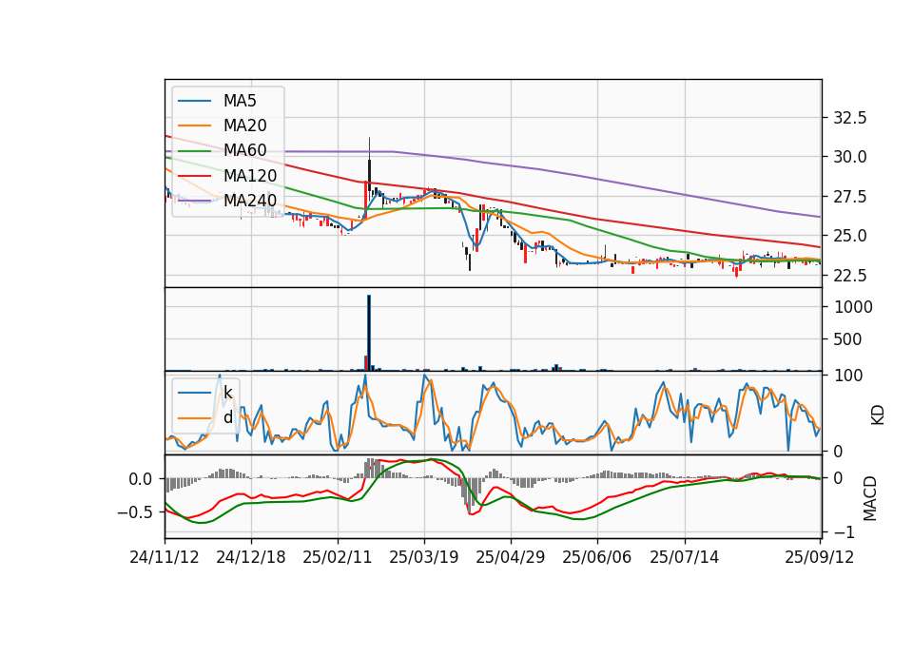Click the 500 volume axis label
The height and width of the screenshot is (656, 913).
pos(847,339)
